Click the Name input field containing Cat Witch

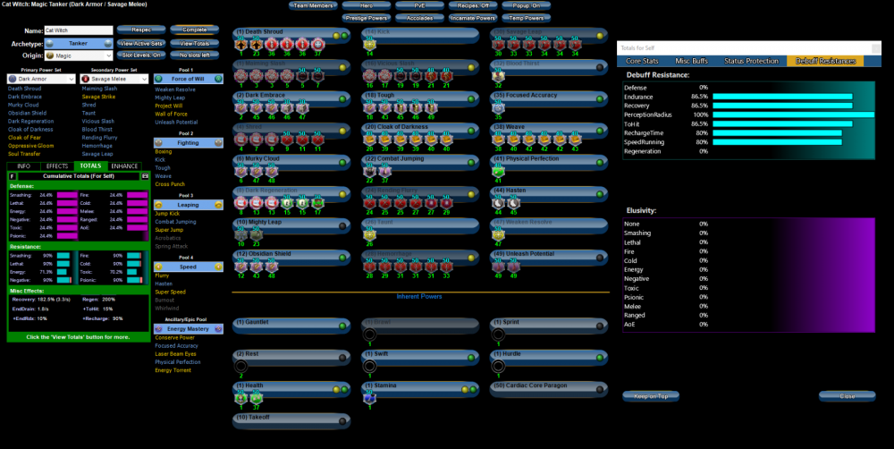coord(78,30)
